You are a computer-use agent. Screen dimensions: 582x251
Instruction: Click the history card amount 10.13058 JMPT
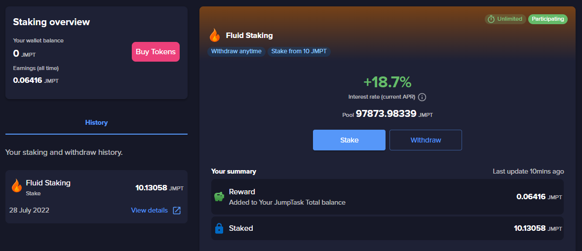[x=159, y=188]
